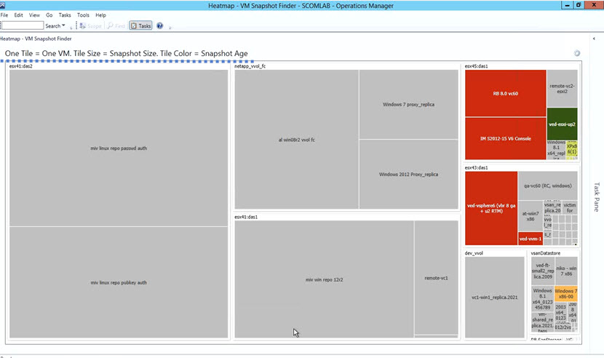This screenshot has width=604, height=358.
Task: Click the red RB 8.0 vc60 tile
Action: tap(505, 93)
